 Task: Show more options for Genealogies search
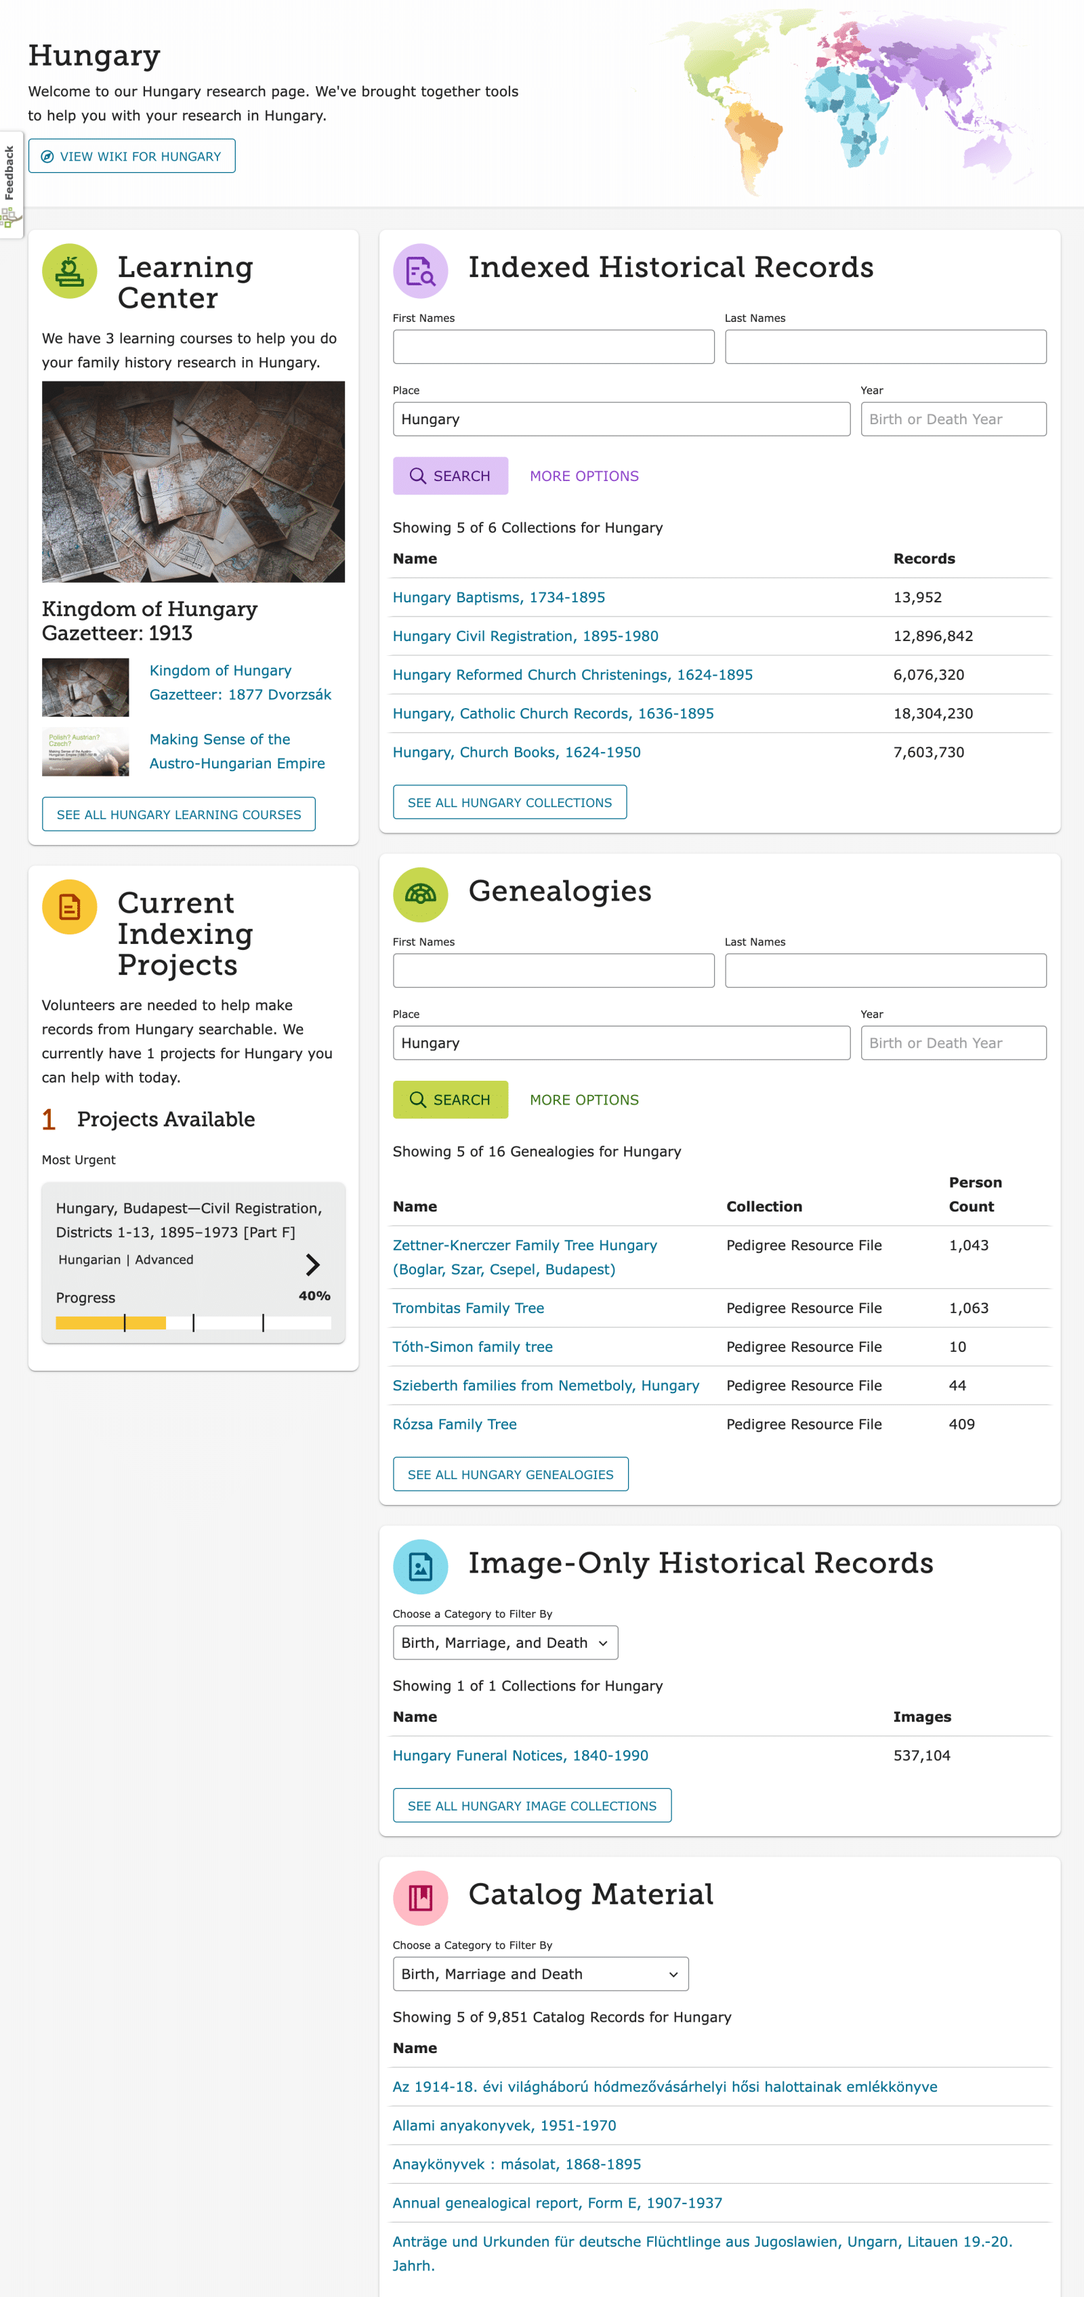click(584, 1100)
